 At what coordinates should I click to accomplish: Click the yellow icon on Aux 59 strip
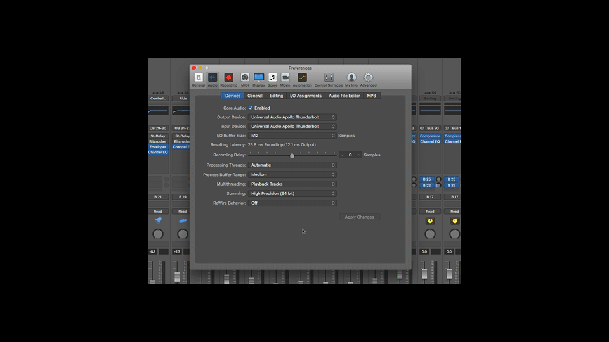[430, 220]
